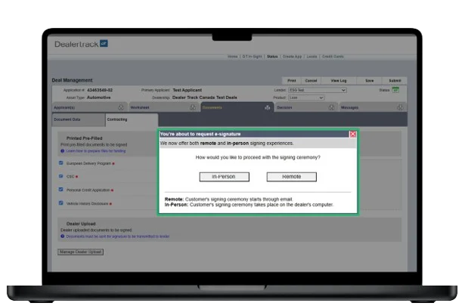Click the Manage Dealer Upload button
Screen dimensions: 465x306
[80, 252]
